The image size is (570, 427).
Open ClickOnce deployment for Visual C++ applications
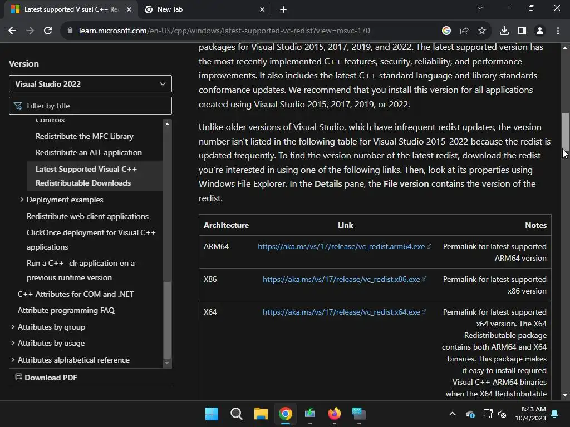coord(91,240)
